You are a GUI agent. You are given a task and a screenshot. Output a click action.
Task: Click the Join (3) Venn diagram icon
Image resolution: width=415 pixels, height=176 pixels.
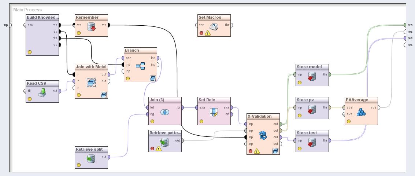click(x=164, y=112)
